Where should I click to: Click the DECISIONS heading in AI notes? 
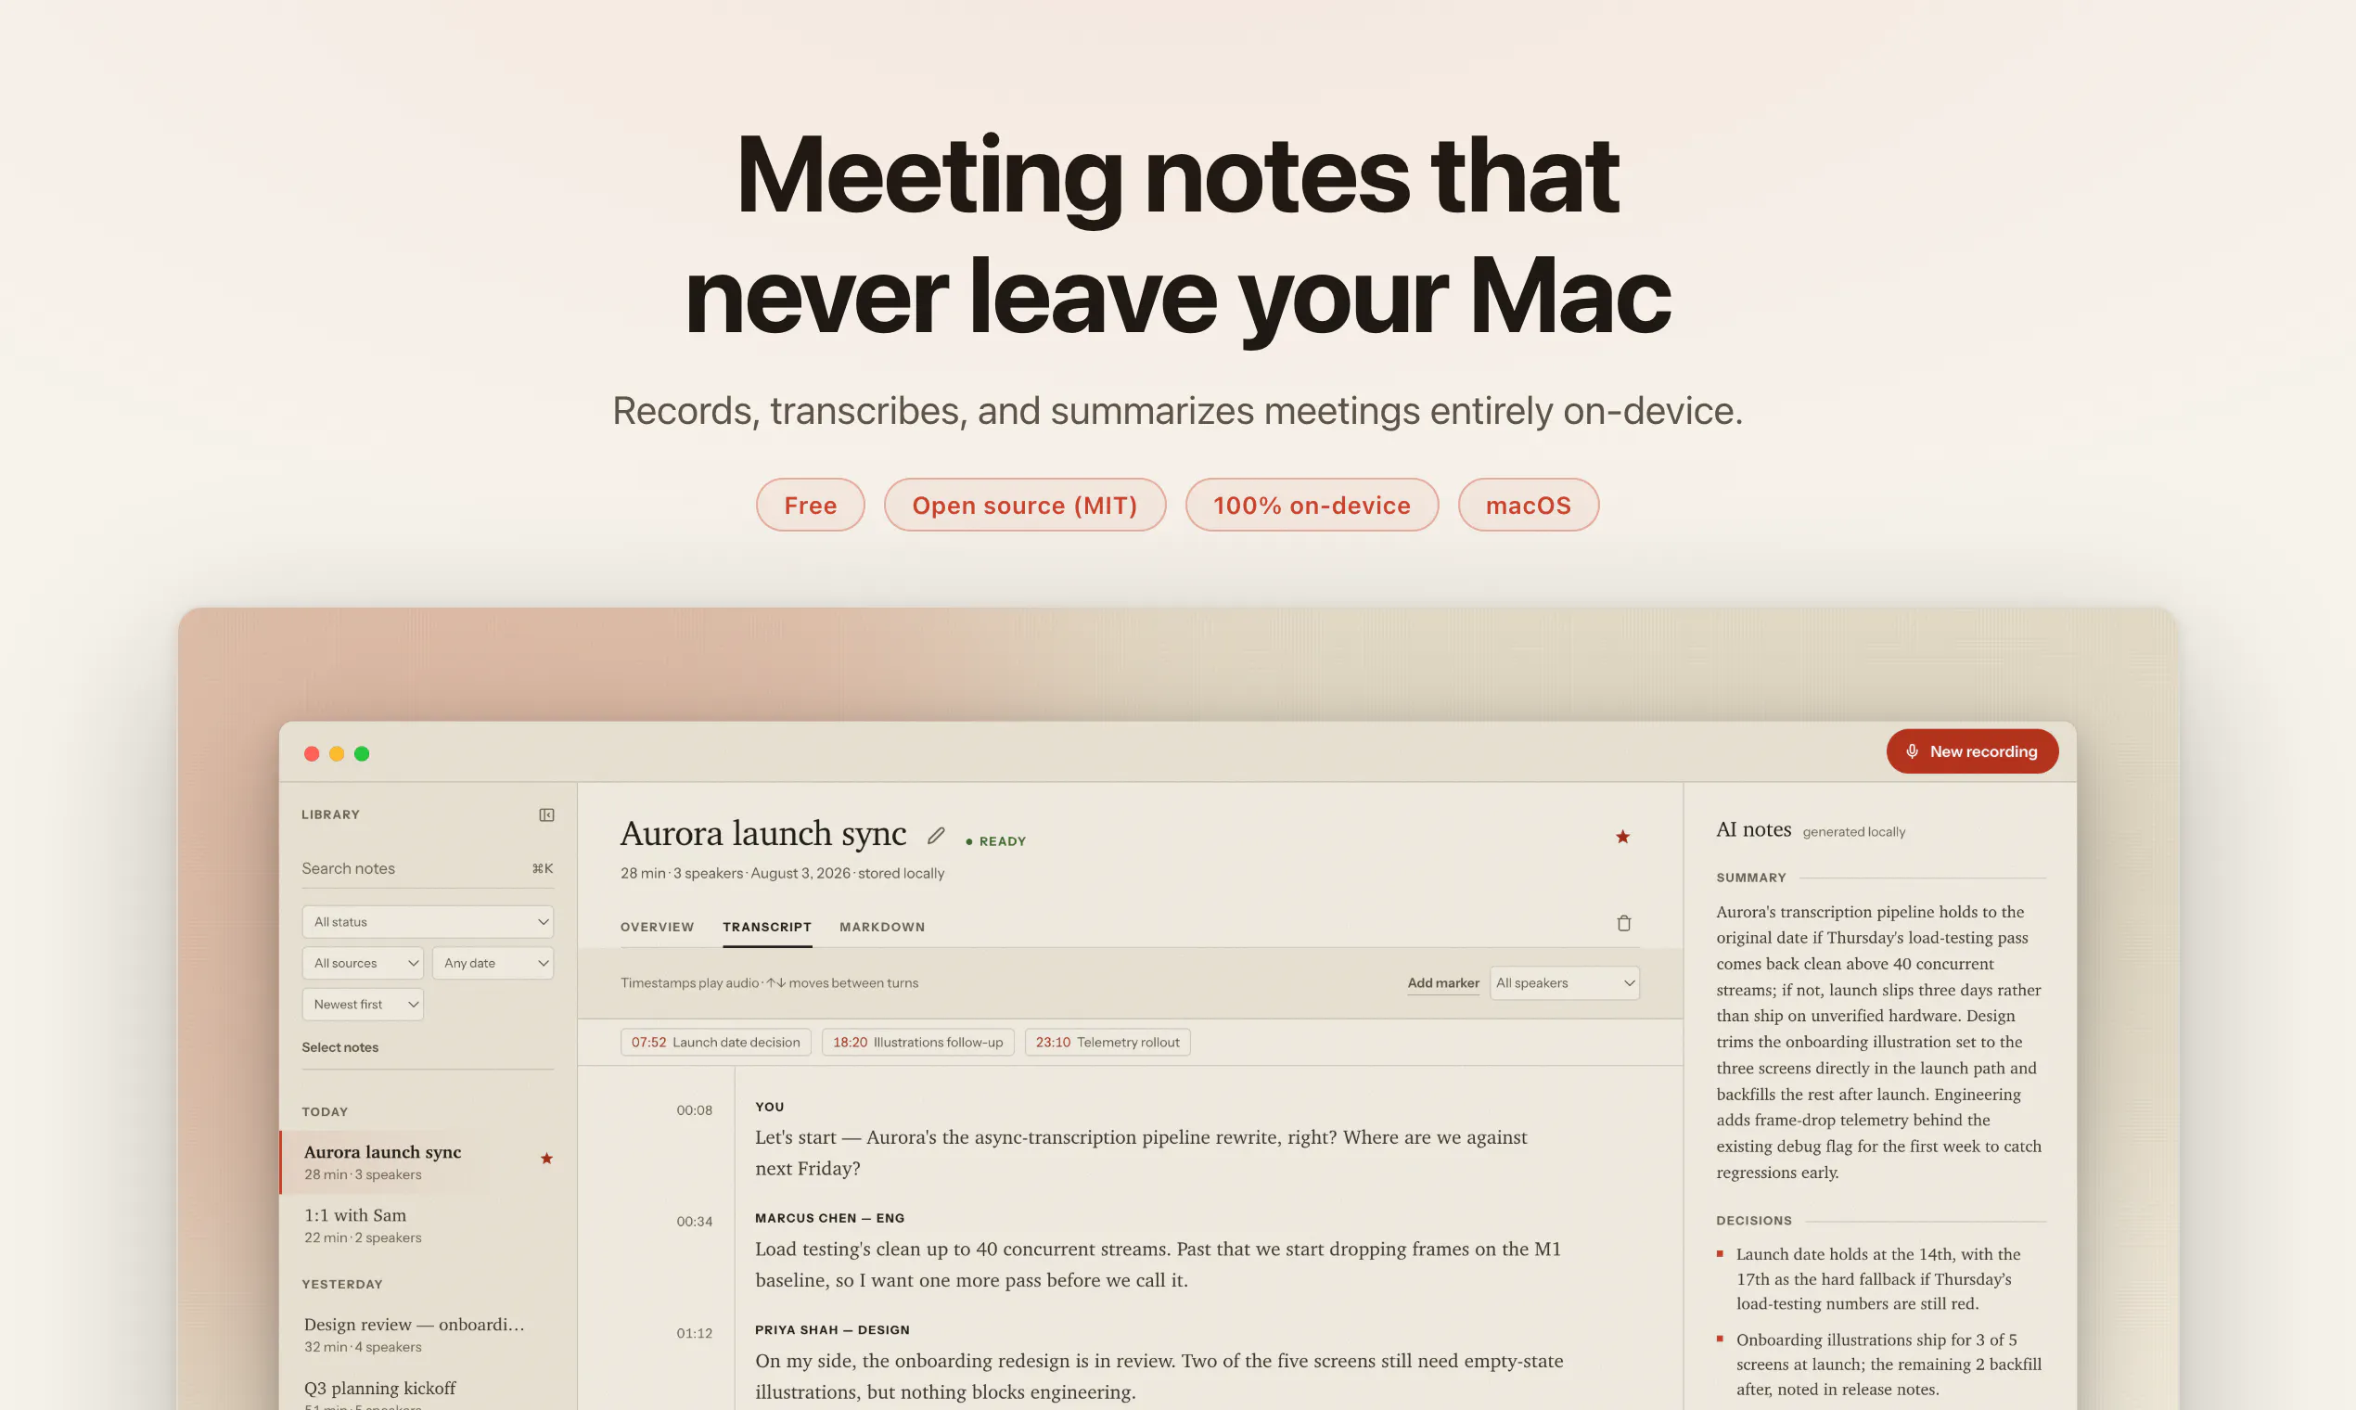[1754, 1220]
